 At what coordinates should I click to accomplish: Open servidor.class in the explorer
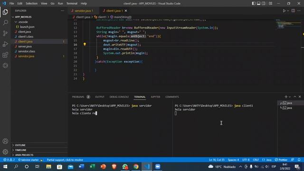[39, 51]
